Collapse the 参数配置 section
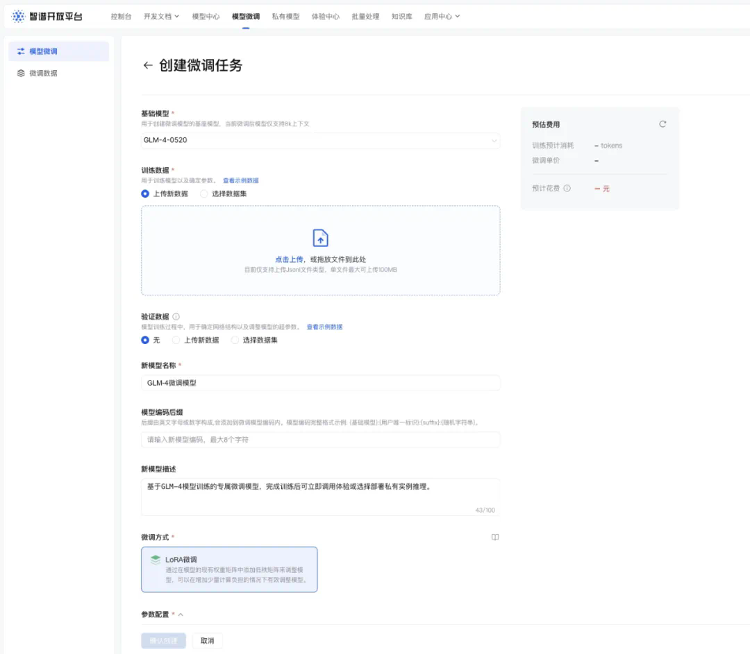Image resolution: width=750 pixels, height=654 pixels. (181, 614)
